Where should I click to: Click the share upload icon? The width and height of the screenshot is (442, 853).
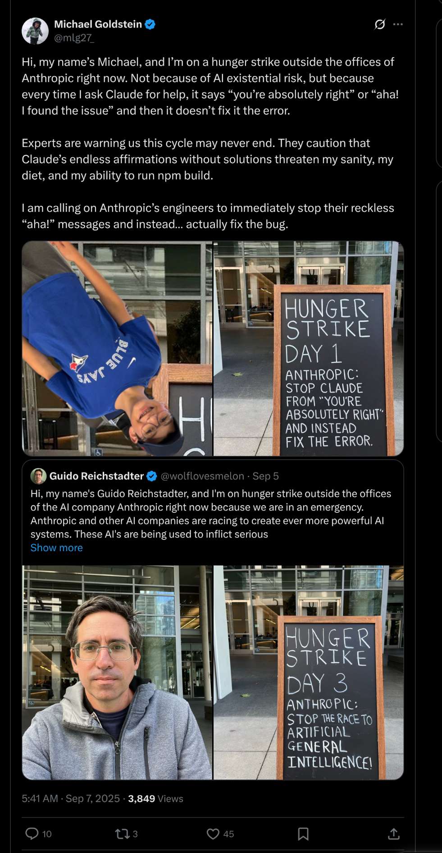click(394, 834)
